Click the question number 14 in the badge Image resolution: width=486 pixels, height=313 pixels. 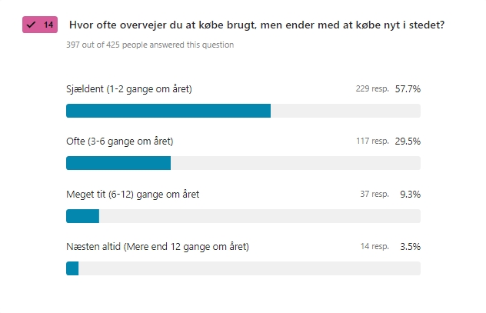point(48,25)
